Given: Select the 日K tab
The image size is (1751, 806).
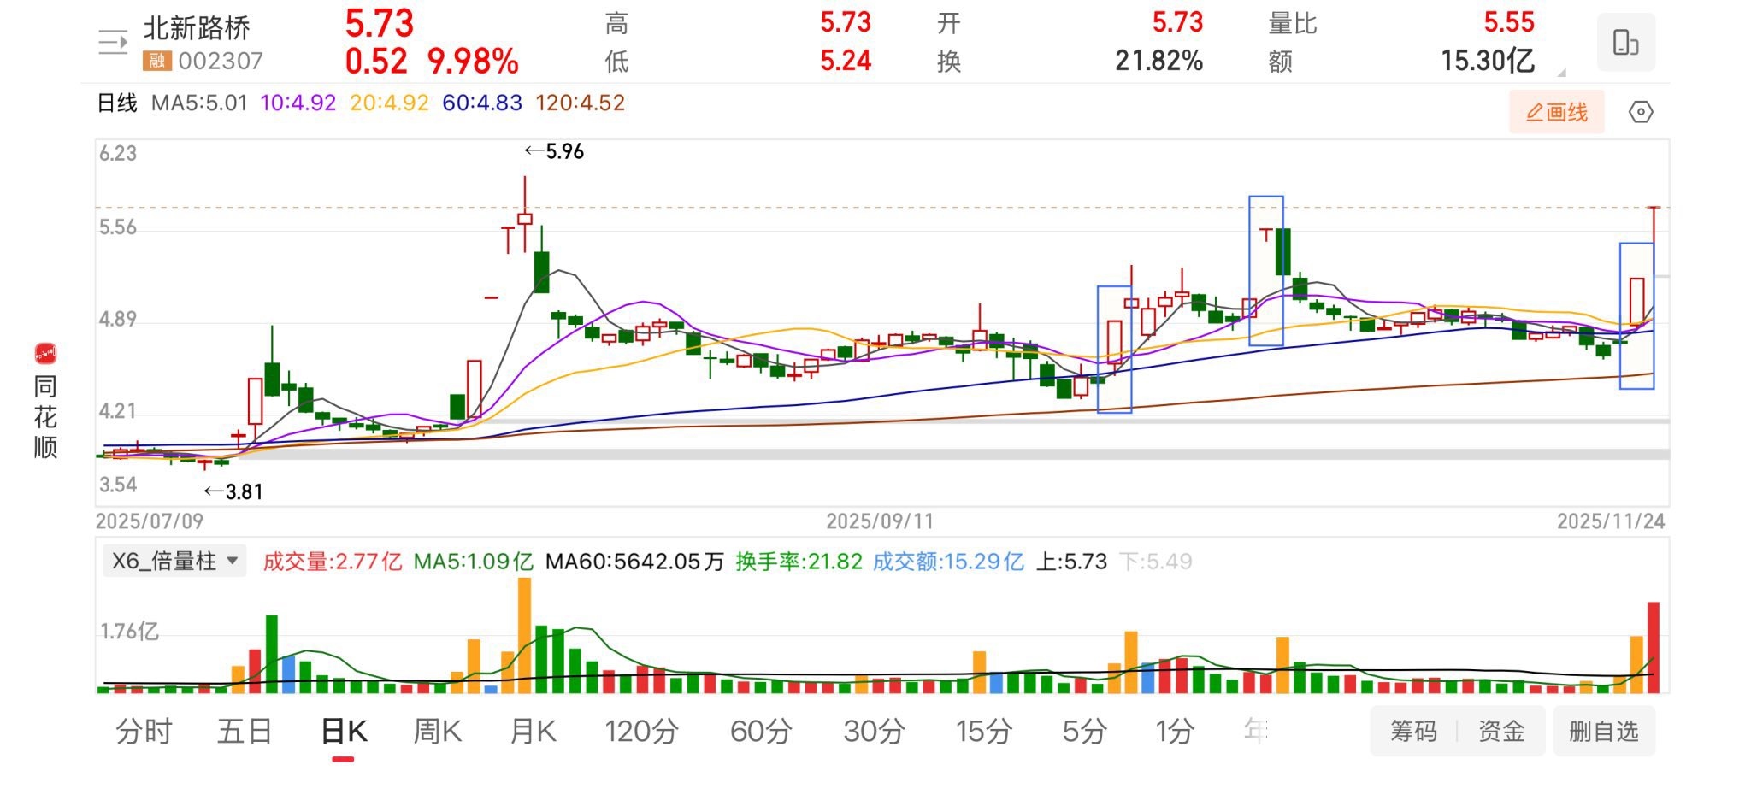Looking at the screenshot, I should (344, 731).
